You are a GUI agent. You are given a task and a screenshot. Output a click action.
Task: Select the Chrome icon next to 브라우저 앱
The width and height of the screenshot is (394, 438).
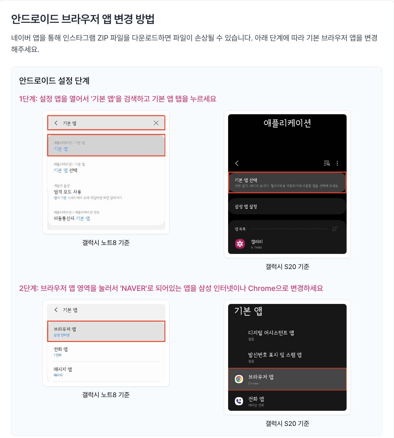pyautogui.click(x=239, y=379)
